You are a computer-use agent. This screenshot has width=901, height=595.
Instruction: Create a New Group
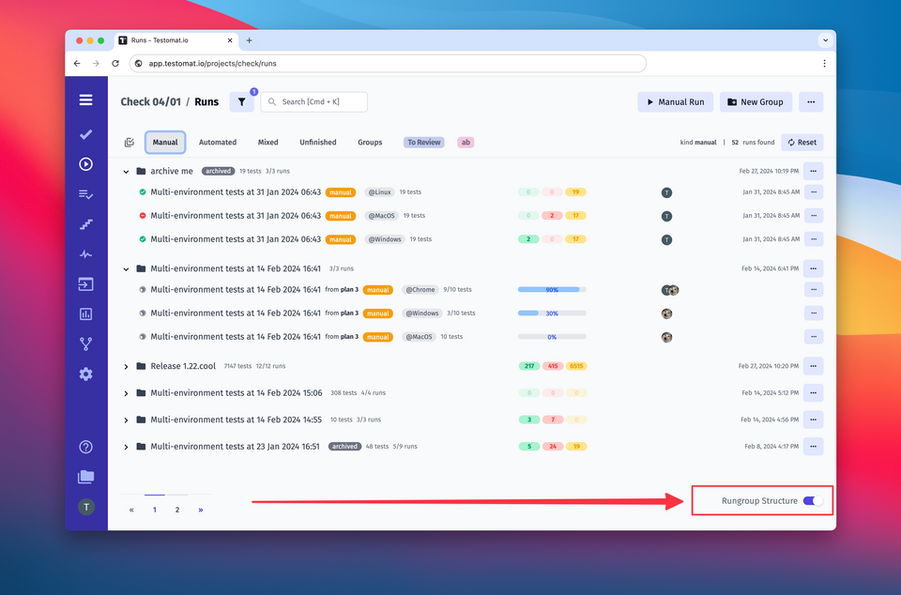(756, 102)
